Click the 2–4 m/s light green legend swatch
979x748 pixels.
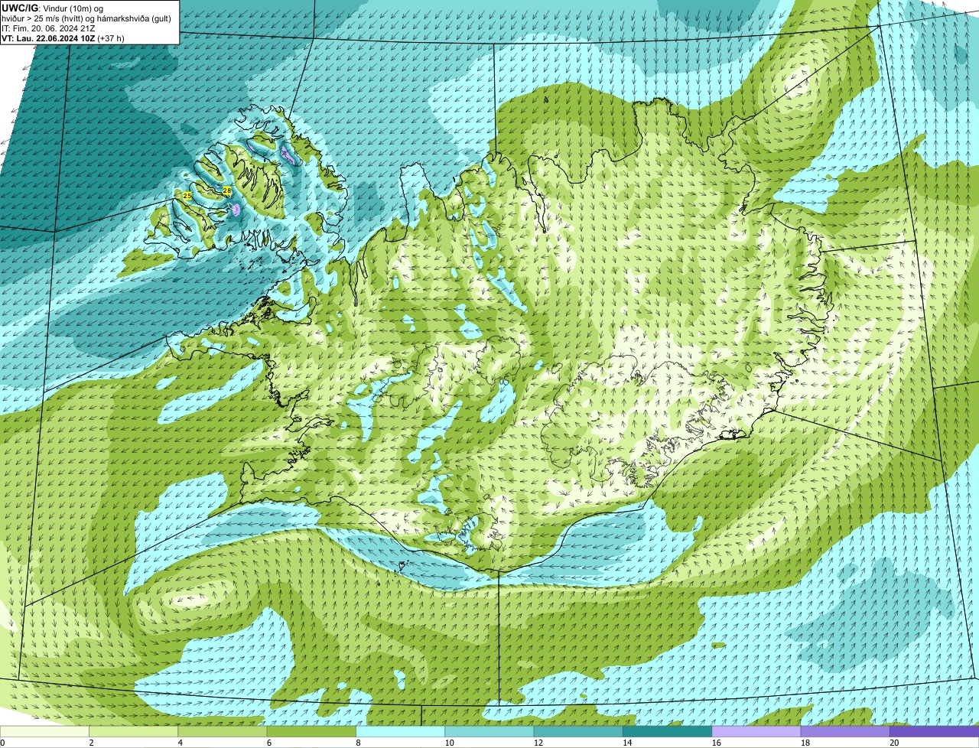coord(133,731)
